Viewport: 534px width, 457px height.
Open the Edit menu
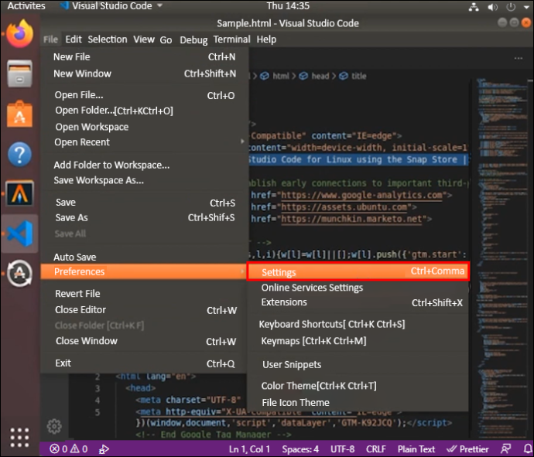[74, 39]
